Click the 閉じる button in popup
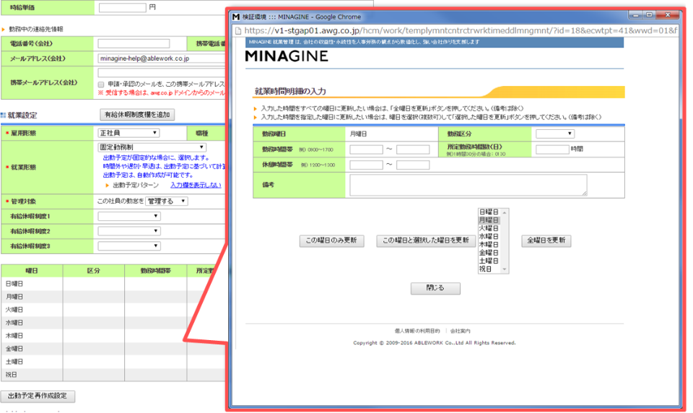Image resolution: width=693 pixels, height=413 pixels. (435, 288)
